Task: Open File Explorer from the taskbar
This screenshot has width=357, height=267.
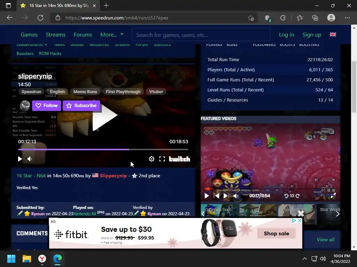Action: click(26, 259)
